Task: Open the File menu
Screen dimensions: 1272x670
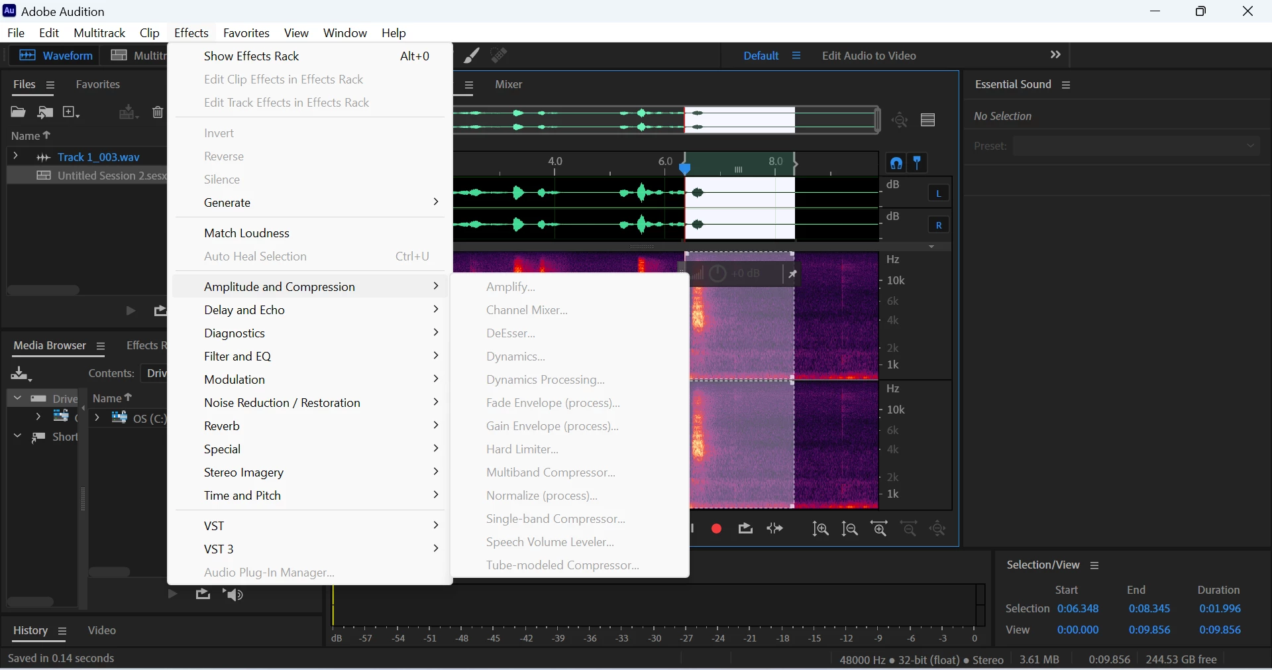Action: coord(16,33)
